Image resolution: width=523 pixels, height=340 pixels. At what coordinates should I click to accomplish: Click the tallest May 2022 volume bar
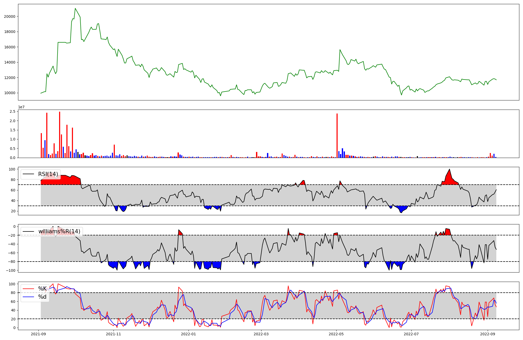pos(337,135)
